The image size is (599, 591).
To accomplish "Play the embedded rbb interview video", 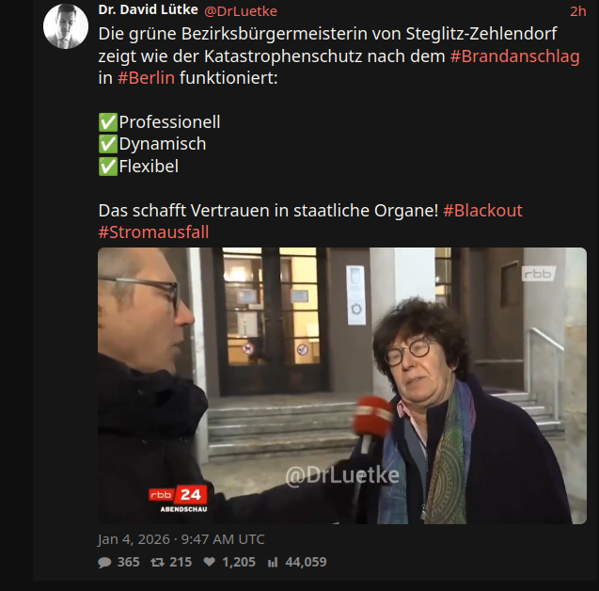I will 342,386.
